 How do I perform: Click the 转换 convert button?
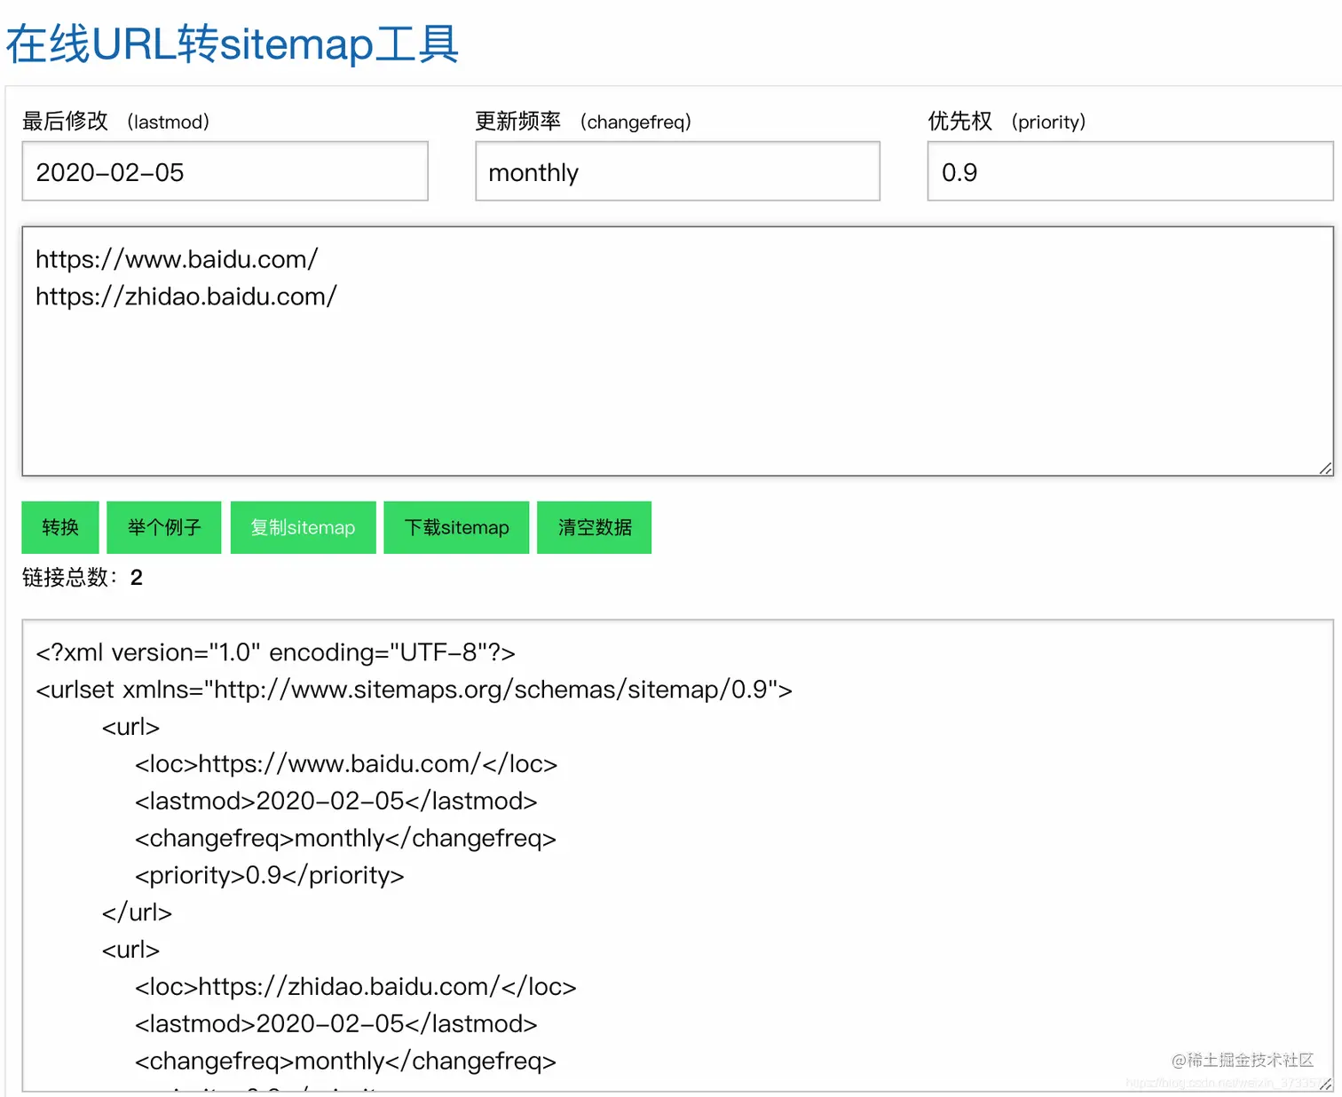pos(60,527)
